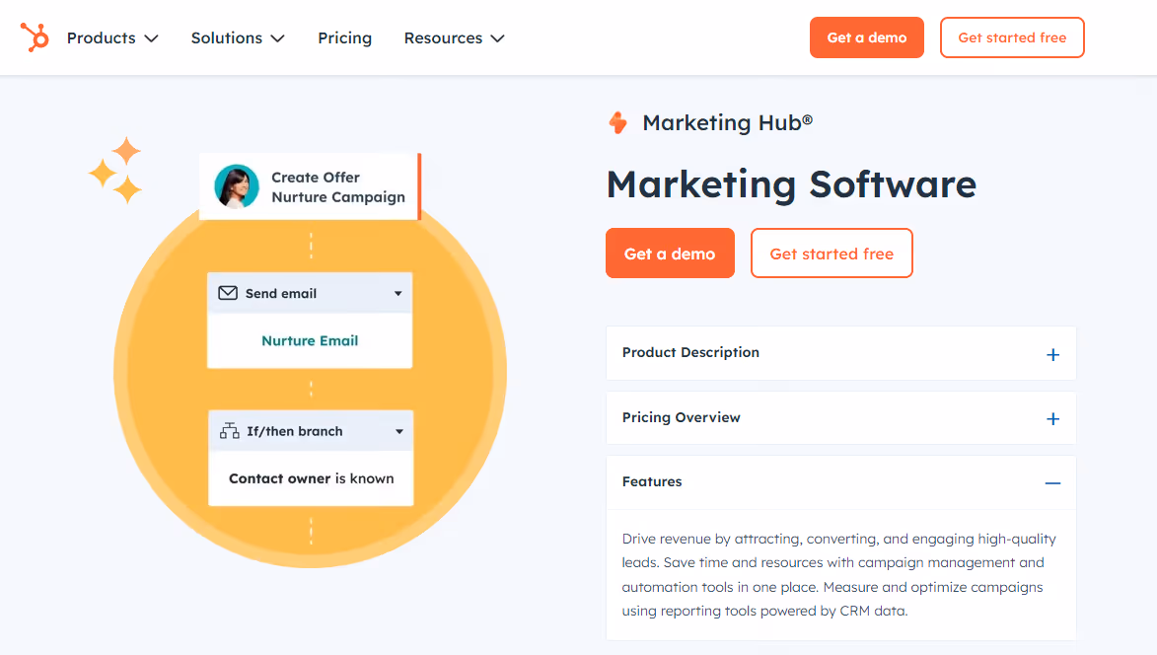Click the Contact owner is known text
Image resolution: width=1157 pixels, height=655 pixels.
(x=312, y=478)
